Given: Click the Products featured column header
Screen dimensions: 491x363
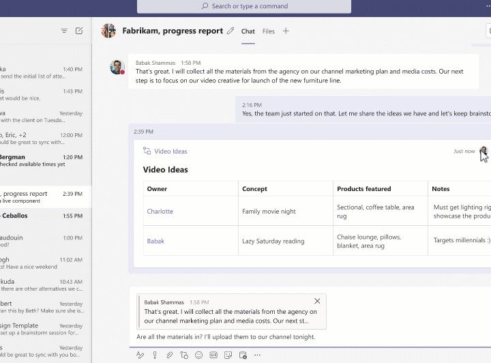Looking at the screenshot, I should coord(381,188).
